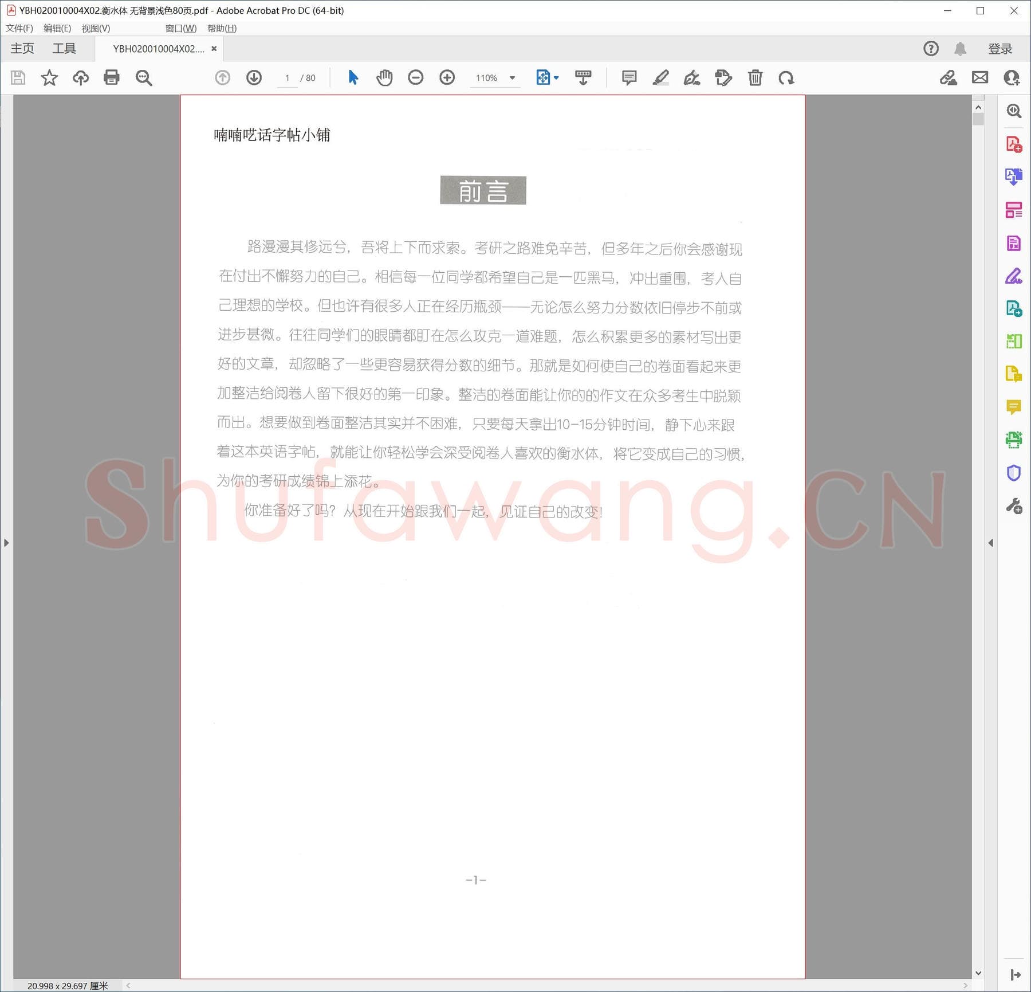Open the purple document tool in sidebar
Screen dimensions: 1031x992
click(x=1014, y=244)
